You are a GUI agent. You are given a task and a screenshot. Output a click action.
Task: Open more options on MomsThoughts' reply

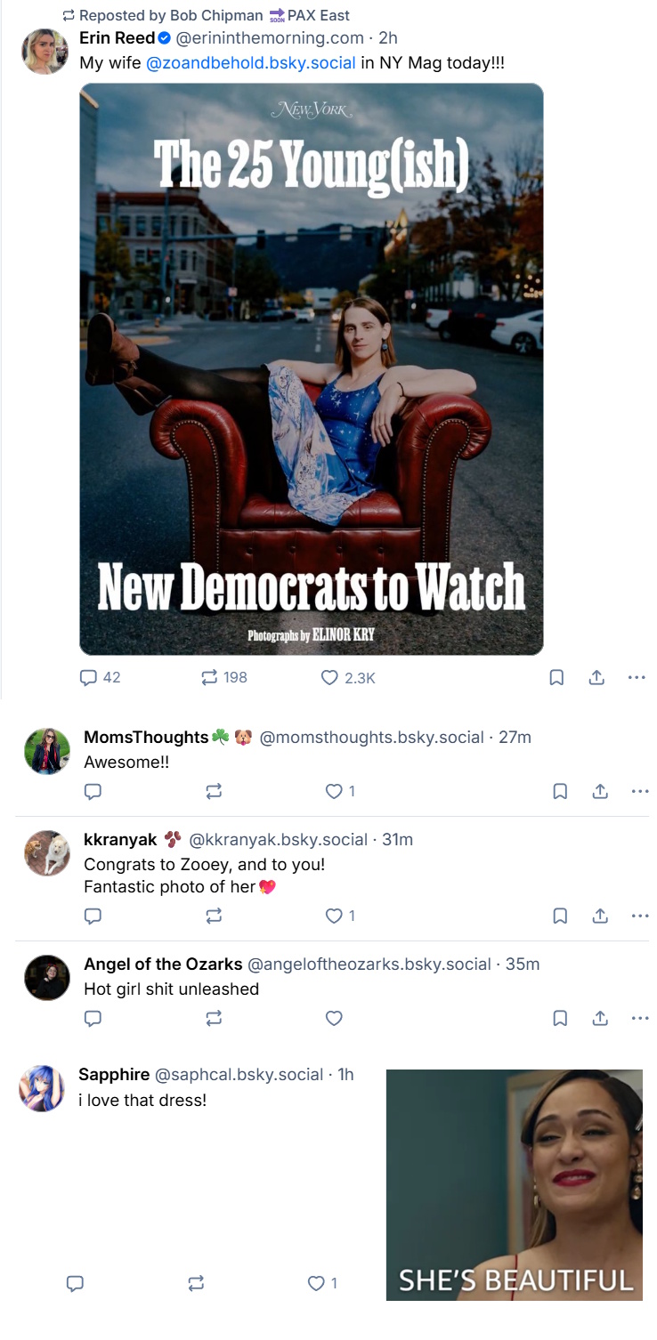(x=639, y=791)
